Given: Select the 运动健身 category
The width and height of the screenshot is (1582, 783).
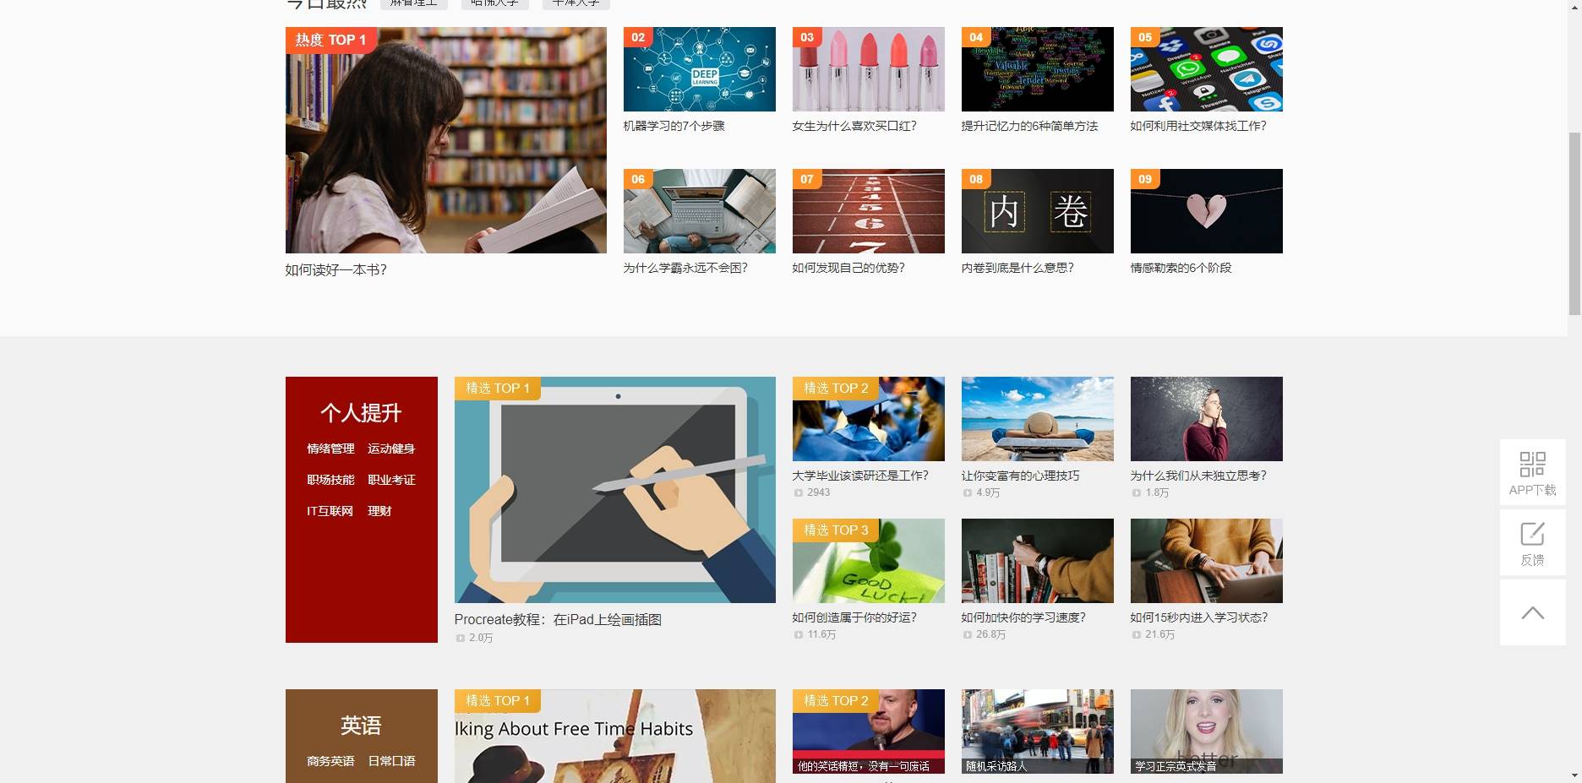Looking at the screenshot, I should (391, 449).
